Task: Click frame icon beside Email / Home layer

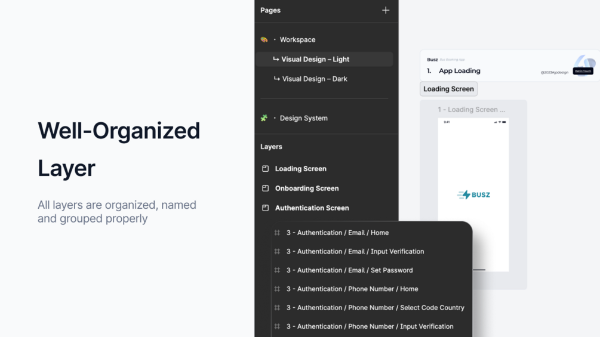Action: (x=277, y=233)
